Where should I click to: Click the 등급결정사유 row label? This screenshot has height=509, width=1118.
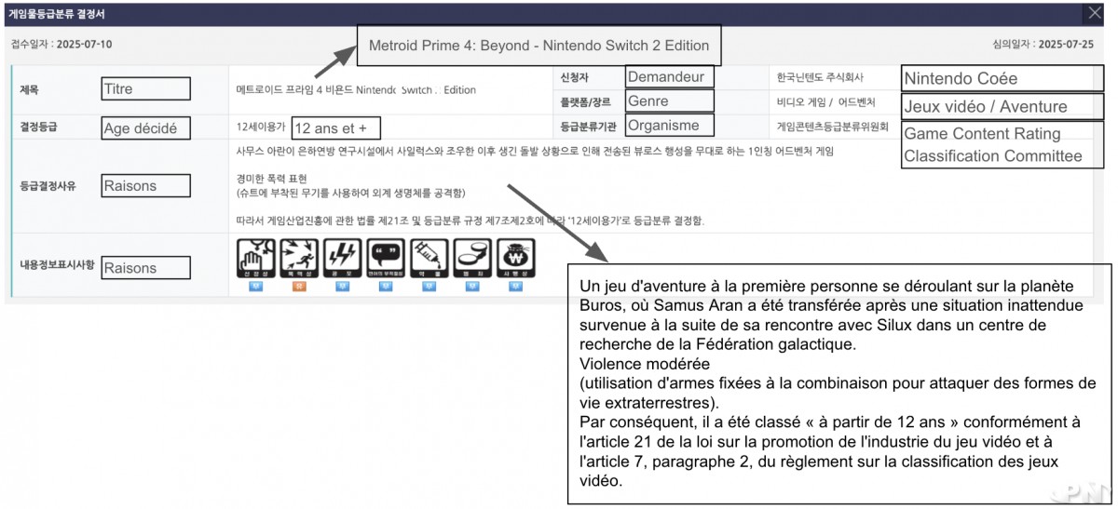48,185
